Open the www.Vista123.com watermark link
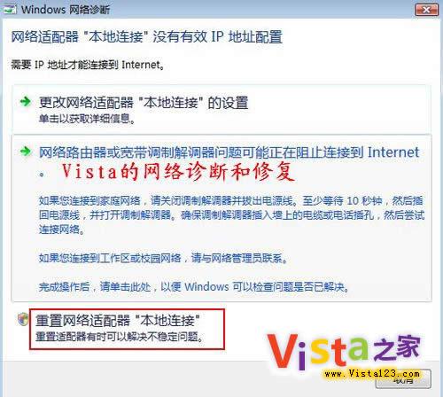 pyautogui.click(x=372, y=374)
